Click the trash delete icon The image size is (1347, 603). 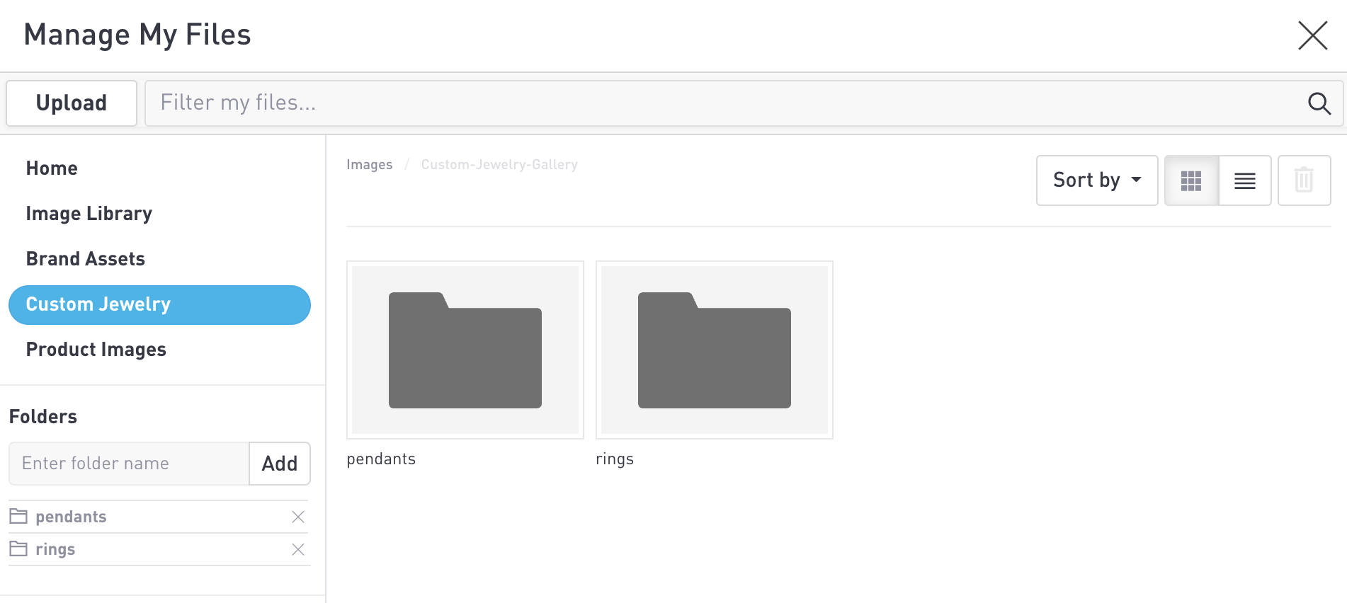click(1304, 180)
